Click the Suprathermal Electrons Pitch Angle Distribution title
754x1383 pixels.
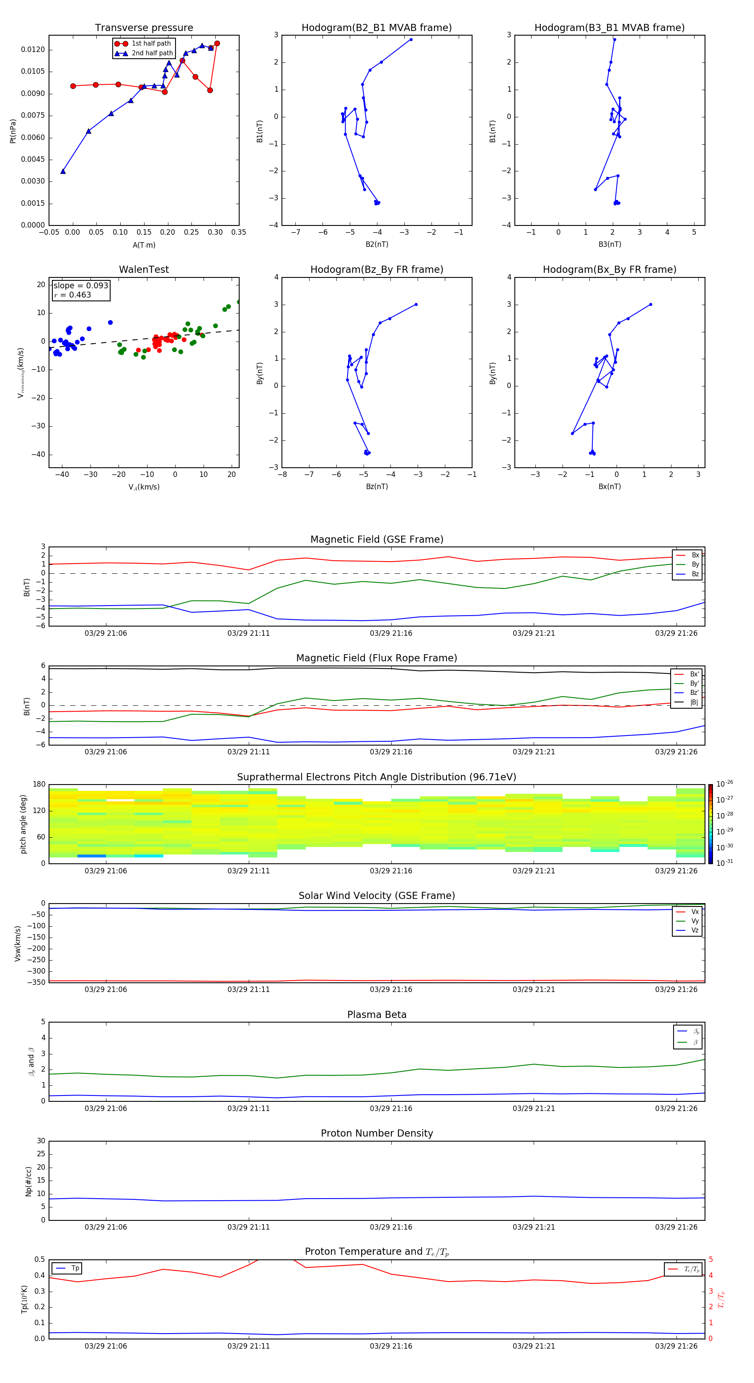tap(377, 777)
